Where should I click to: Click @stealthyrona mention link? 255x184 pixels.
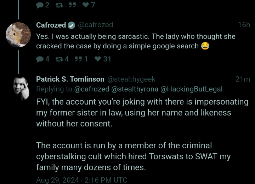[135, 89]
